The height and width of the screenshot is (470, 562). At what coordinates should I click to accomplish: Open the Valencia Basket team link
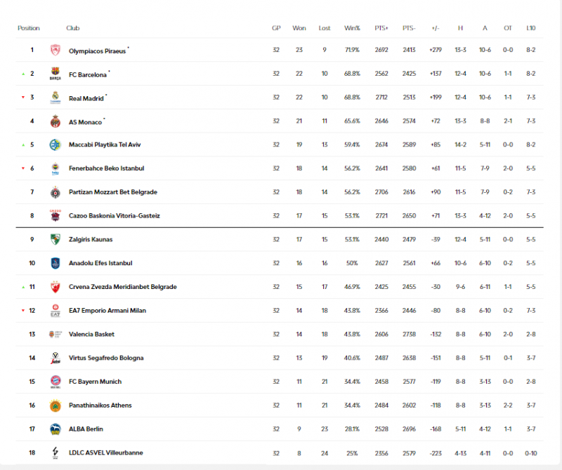[x=91, y=335]
